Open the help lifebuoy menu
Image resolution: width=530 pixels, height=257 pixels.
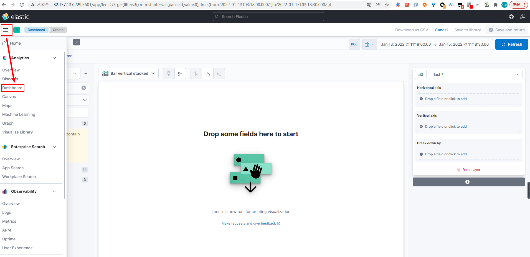pyautogui.click(x=511, y=17)
